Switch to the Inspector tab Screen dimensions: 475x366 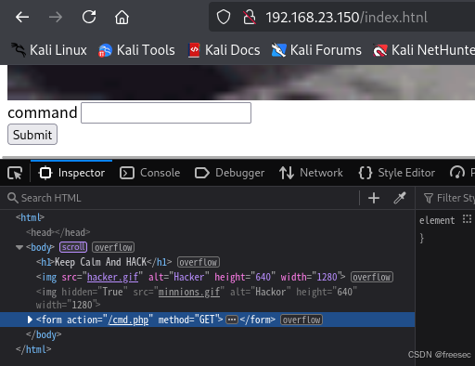(x=71, y=173)
